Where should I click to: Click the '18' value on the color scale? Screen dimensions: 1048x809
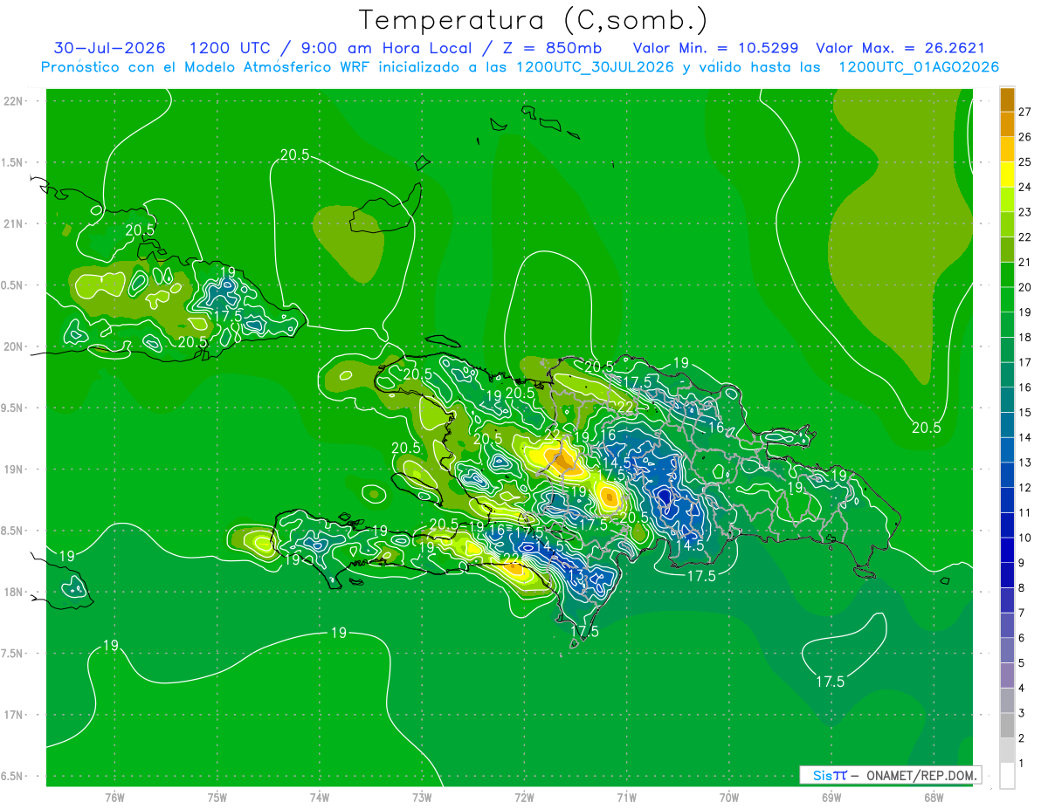pyautogui.click(x=1024, y=337)
